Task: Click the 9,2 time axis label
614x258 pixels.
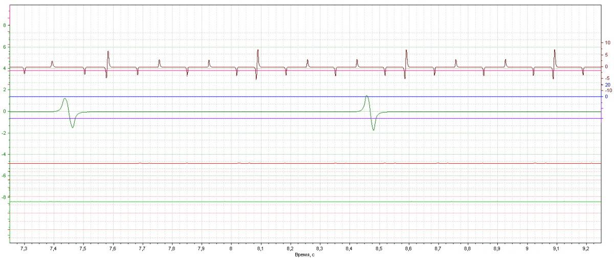Action: click(x=586, y=248)
